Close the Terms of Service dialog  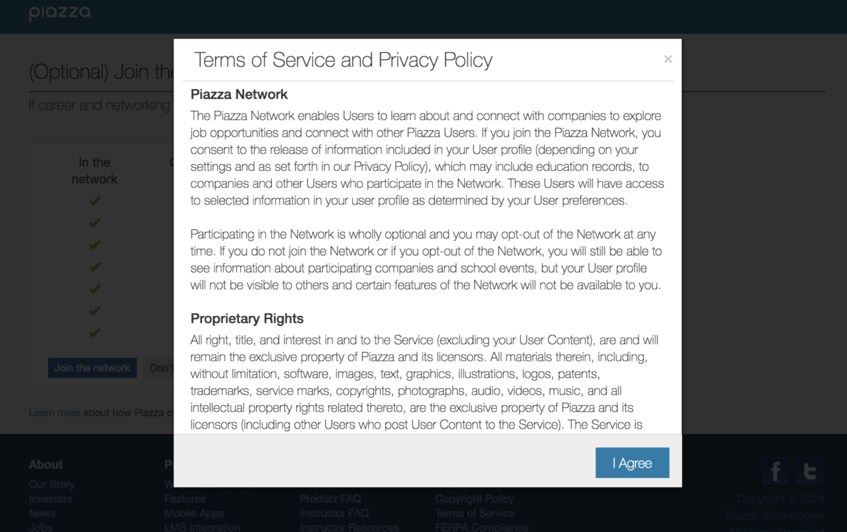[x=668, y=59]
